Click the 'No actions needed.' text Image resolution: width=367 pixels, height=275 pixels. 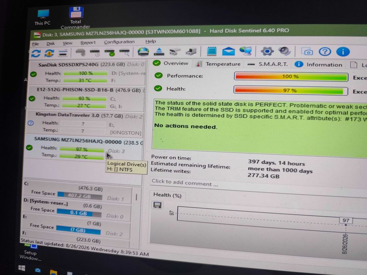[186, 126]
